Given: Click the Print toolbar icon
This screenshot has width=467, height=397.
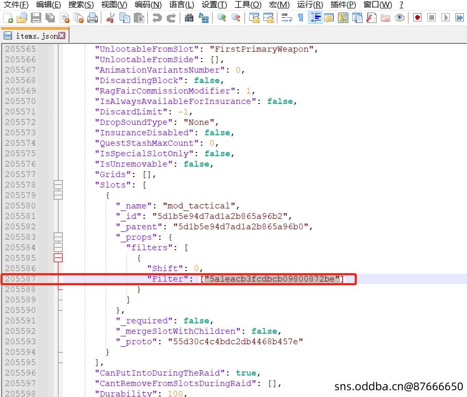Looking at the screenshot, I should (92, 18).
